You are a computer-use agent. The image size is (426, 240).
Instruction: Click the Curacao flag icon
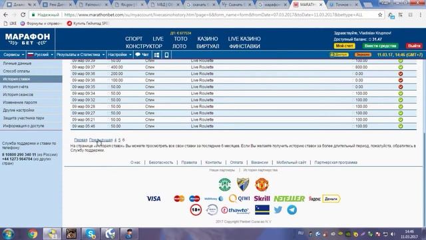(x=262, y=210)
